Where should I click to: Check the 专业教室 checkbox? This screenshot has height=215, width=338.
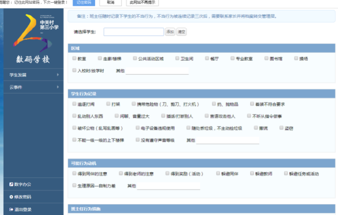click(232, 58)
